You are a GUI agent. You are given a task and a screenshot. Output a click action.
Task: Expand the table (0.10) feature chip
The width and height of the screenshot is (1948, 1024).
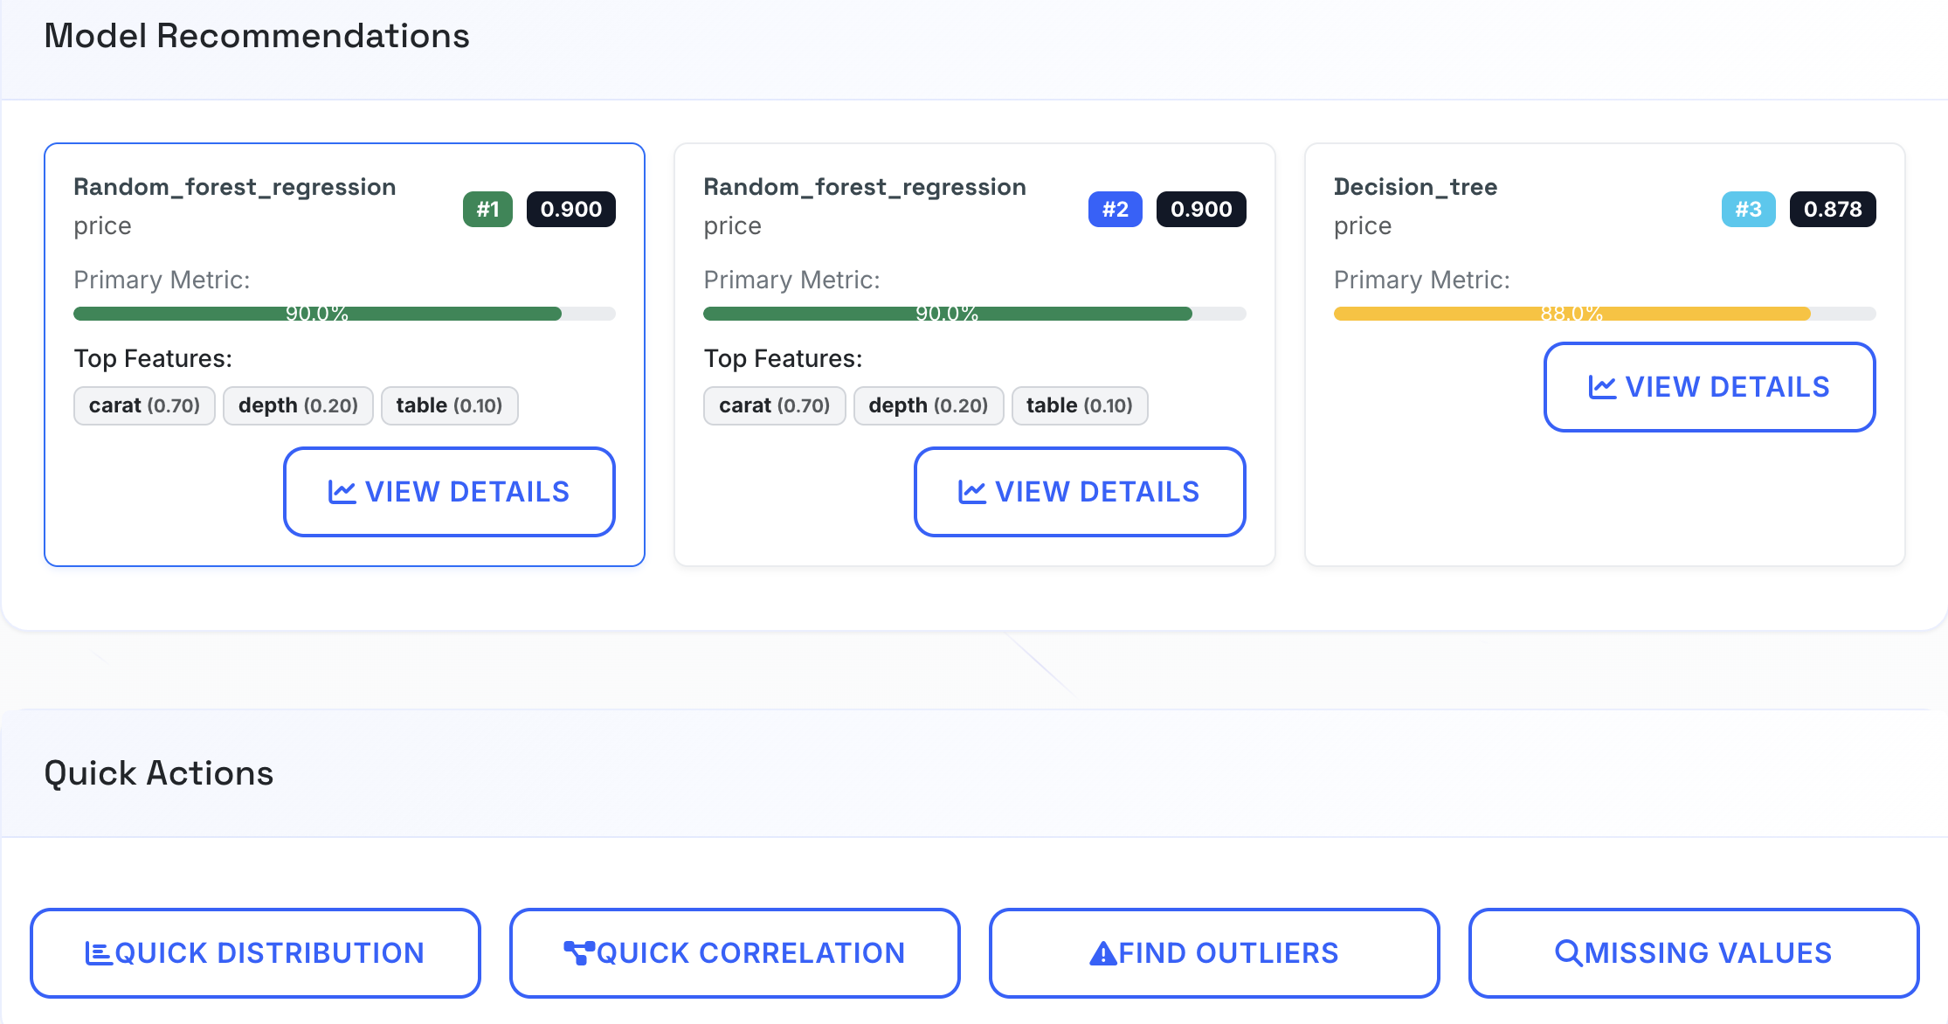[450, 405]
